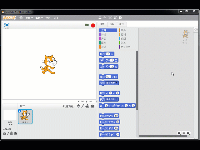The image size is (200, 150).
Task: Click the 0 field in 将y坐标设定为 block
Action: pos(118,134)
